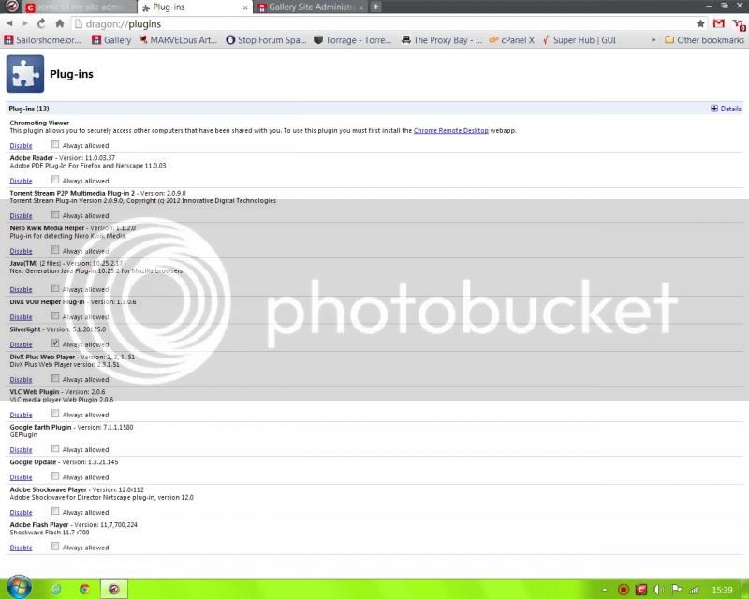Image resolution: width=749 pixels, height=599 pixels.
Task: Check Always allowed for DivX Plus Web Player
Action: pyautogui.click(x=55, y=378)
